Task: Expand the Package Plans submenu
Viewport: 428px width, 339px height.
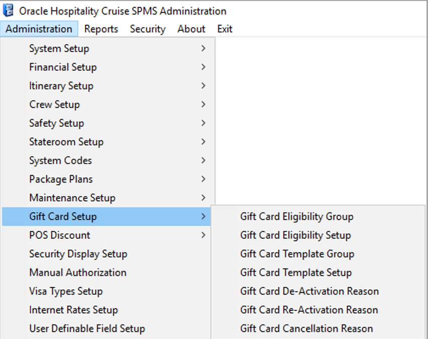Action: pos(106,179)
